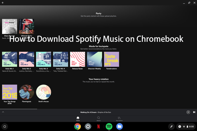Expand the now playing bar chevron
197x131 pixels.
pos(3,112)
